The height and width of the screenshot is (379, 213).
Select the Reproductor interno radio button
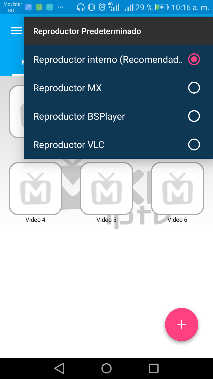(194, 60)
